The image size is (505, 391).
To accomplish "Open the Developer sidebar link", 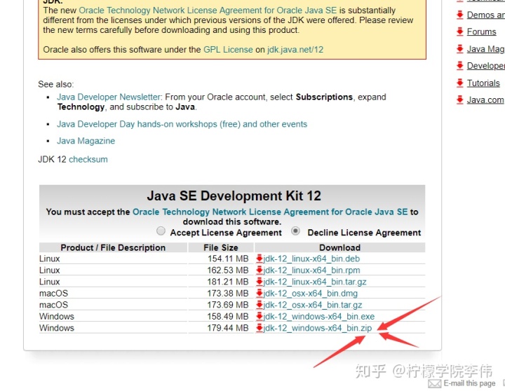I will click(485, 66).
